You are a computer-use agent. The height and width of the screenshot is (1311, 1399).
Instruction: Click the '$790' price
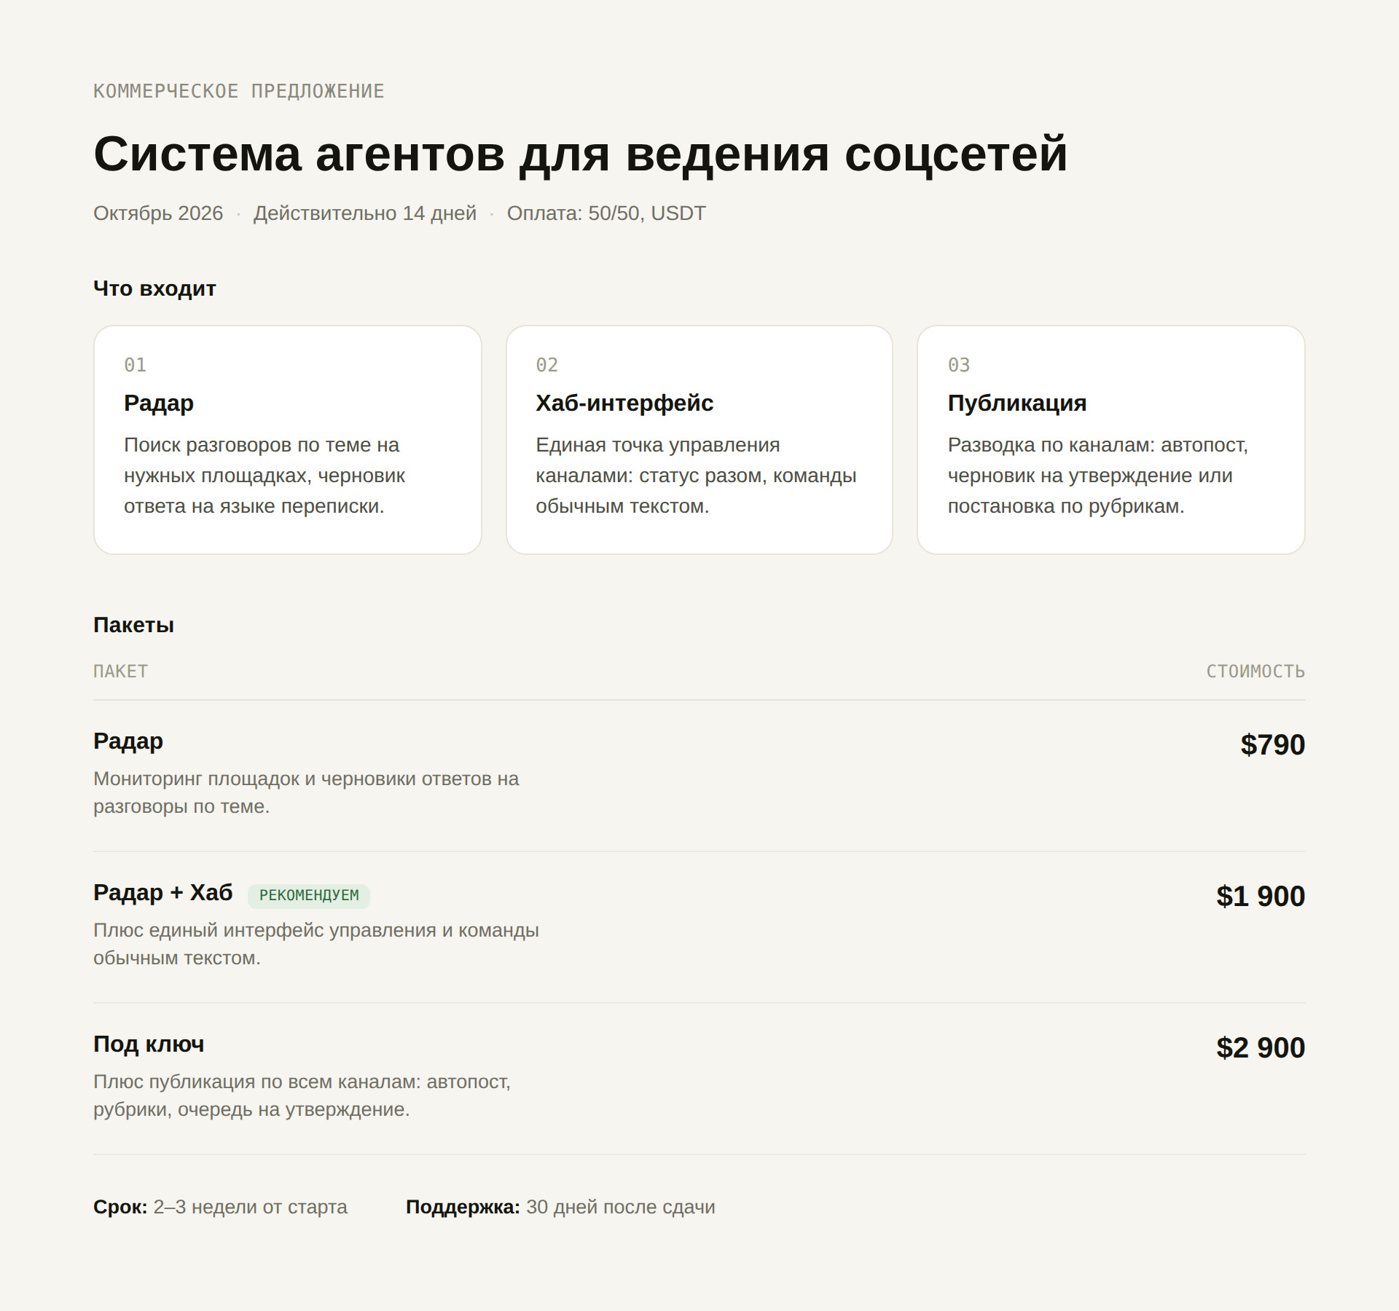point(1272,744)
